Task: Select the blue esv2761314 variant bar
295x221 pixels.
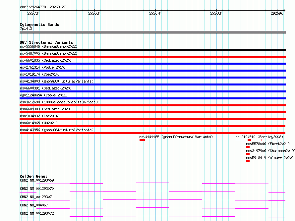Action: 152,71
